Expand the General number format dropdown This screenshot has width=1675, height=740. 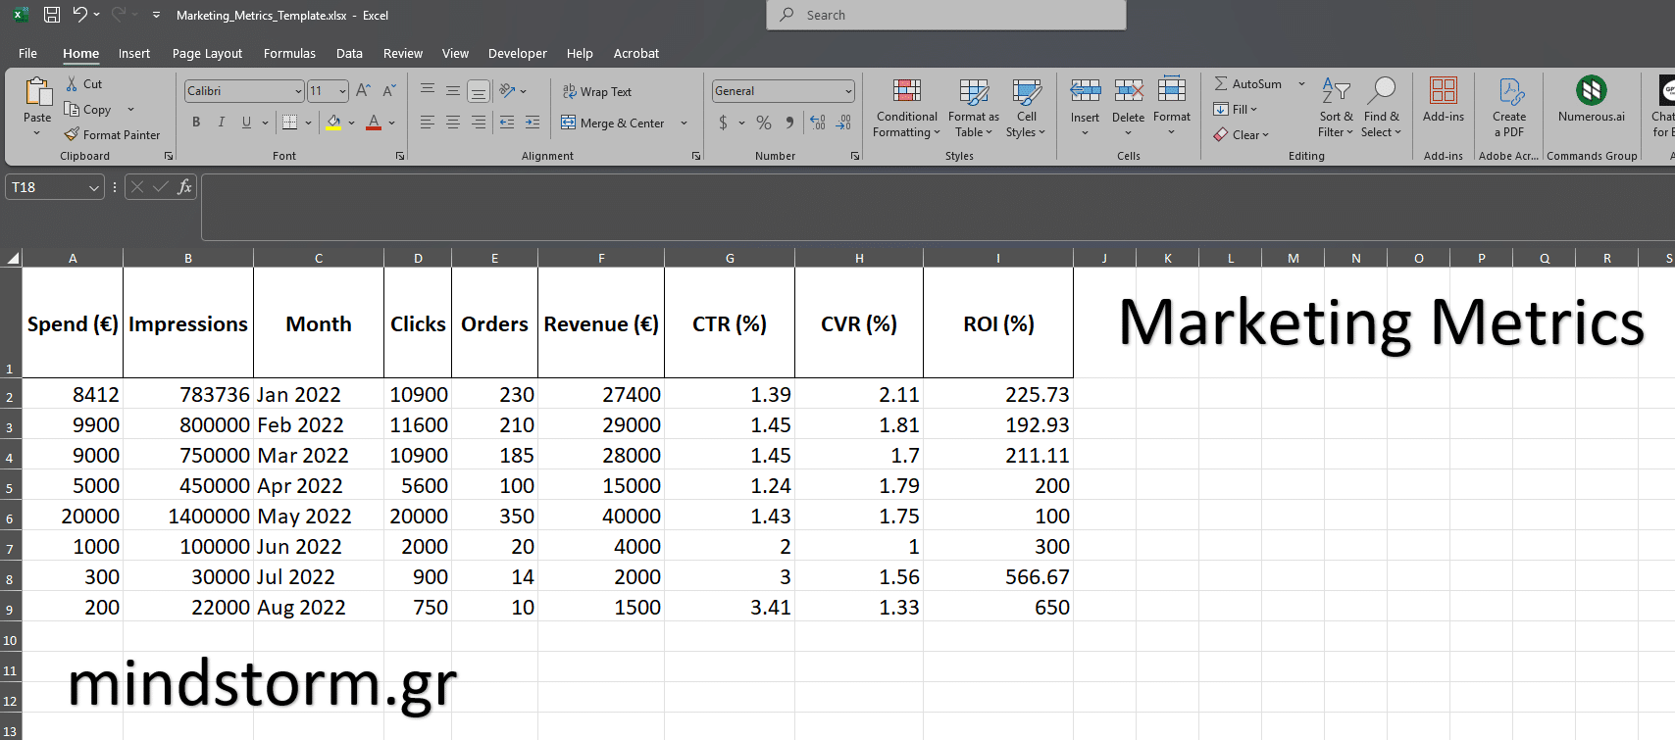[x=848, y=91]
